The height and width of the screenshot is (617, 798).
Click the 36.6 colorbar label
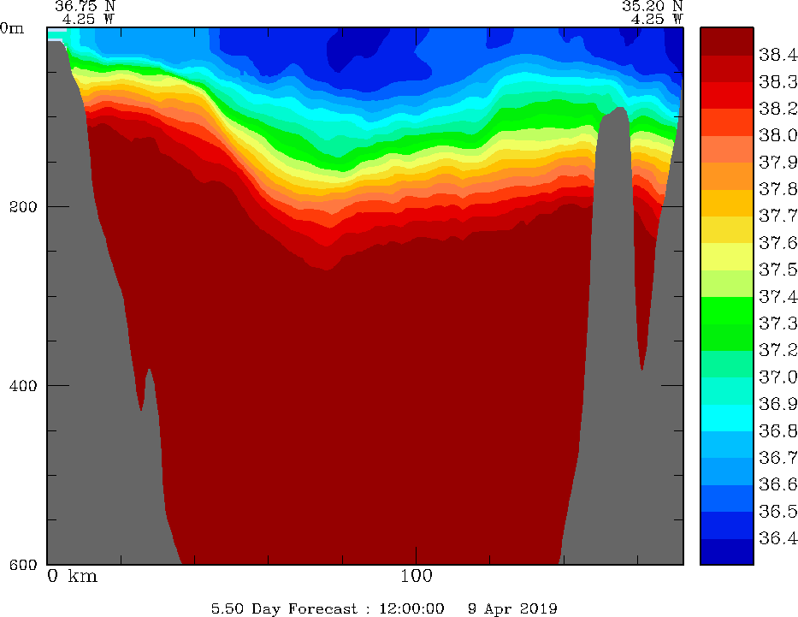pyautogui.click(x=778, y=484)
